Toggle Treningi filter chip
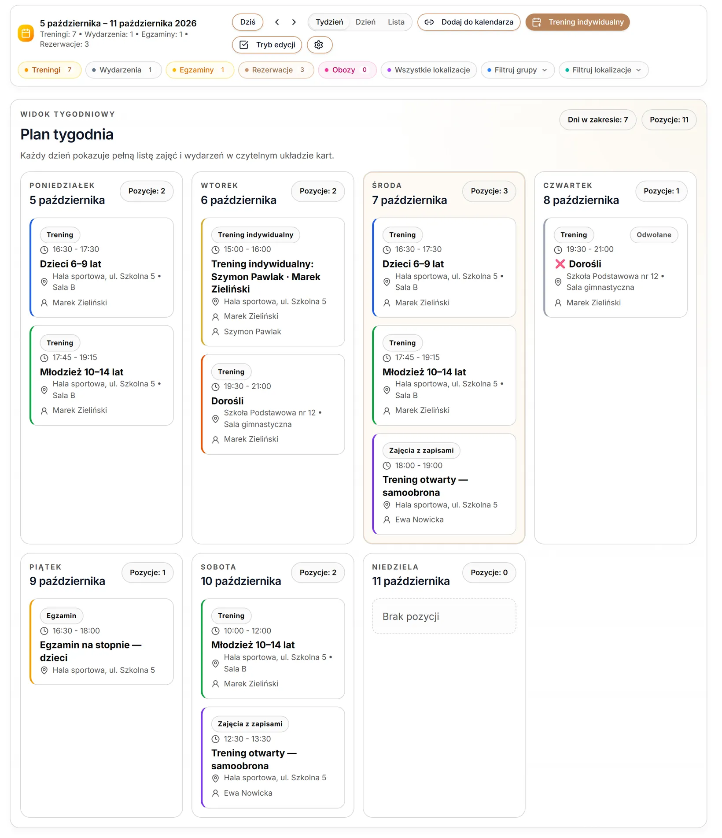Screen dimensions: 722x838 pos(50,70)
